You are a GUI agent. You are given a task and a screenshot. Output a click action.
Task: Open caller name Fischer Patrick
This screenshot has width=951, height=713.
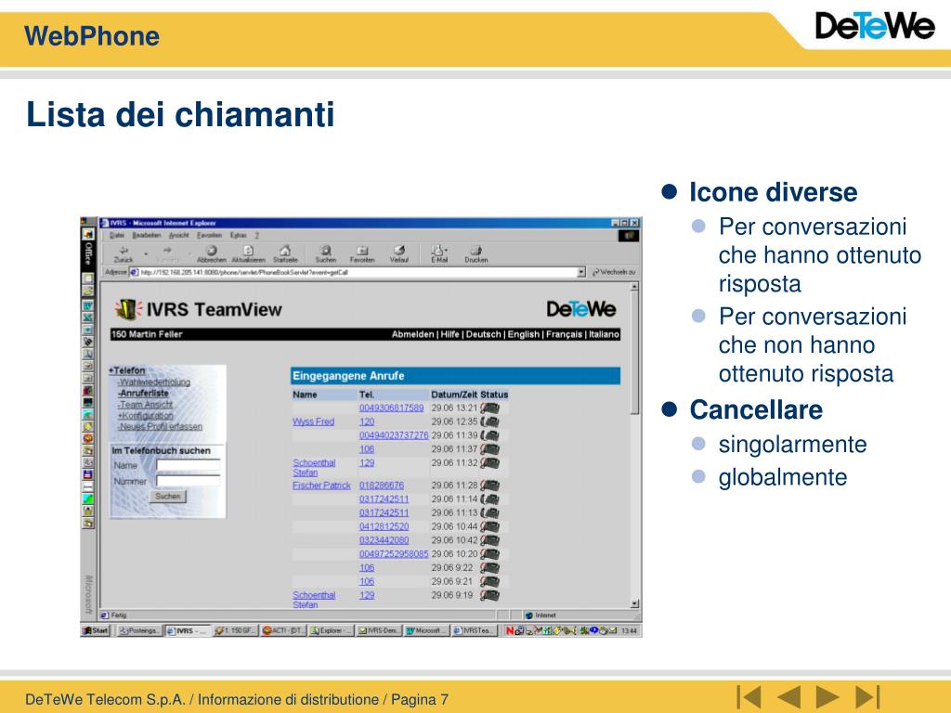click(x=321, y=486)
